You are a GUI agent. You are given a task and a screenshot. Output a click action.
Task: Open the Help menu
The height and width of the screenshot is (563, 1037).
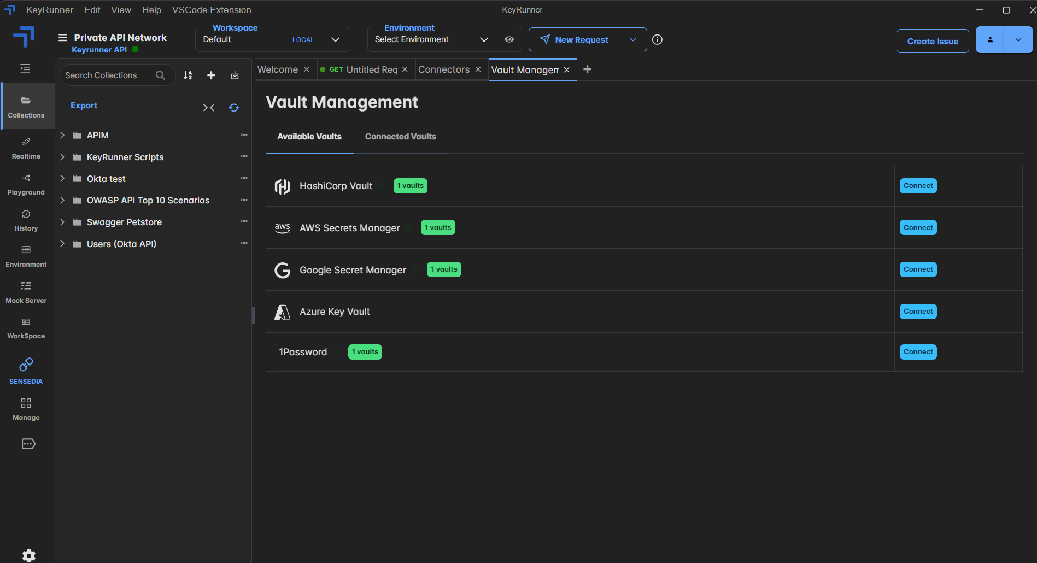[151, 10]
